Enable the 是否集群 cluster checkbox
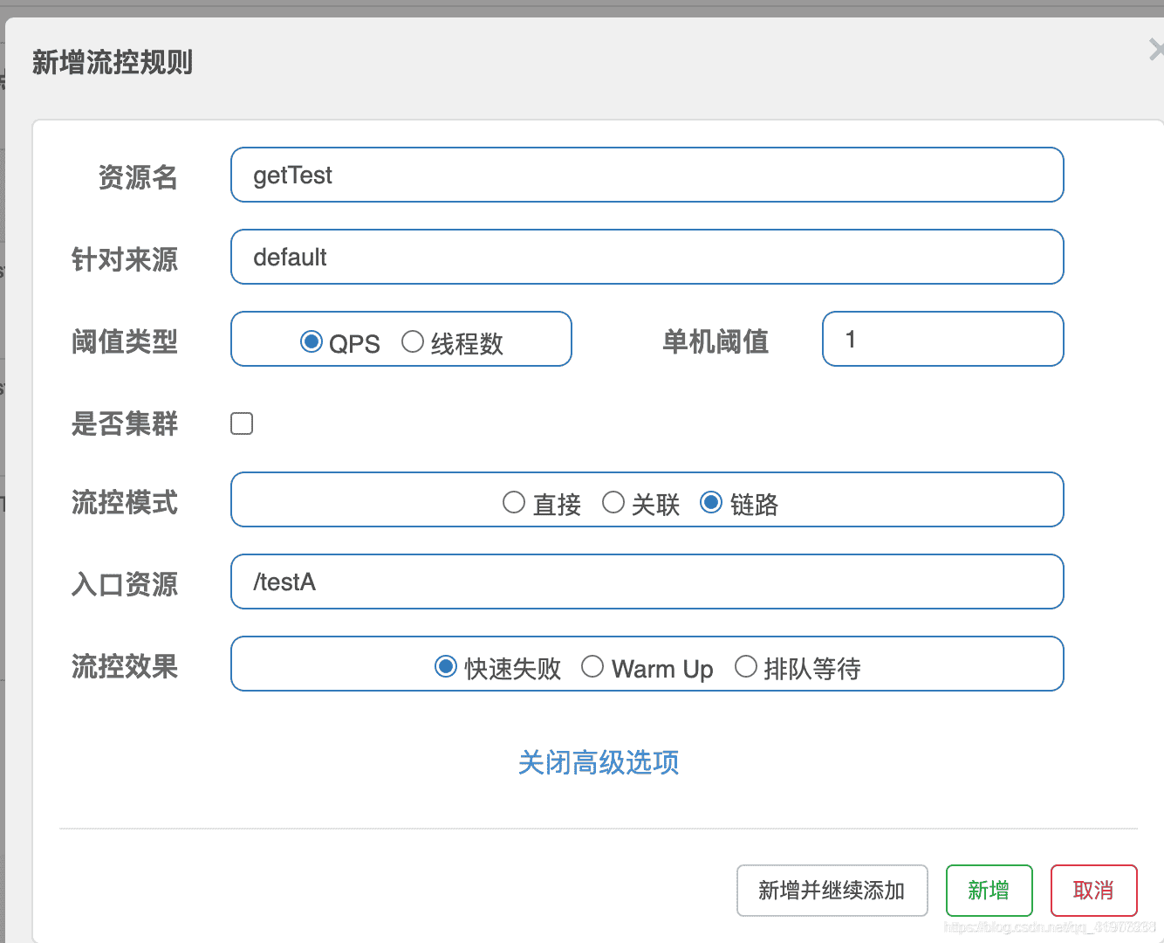The height and width of the screenshot is (943, 1164). point(242,423)
